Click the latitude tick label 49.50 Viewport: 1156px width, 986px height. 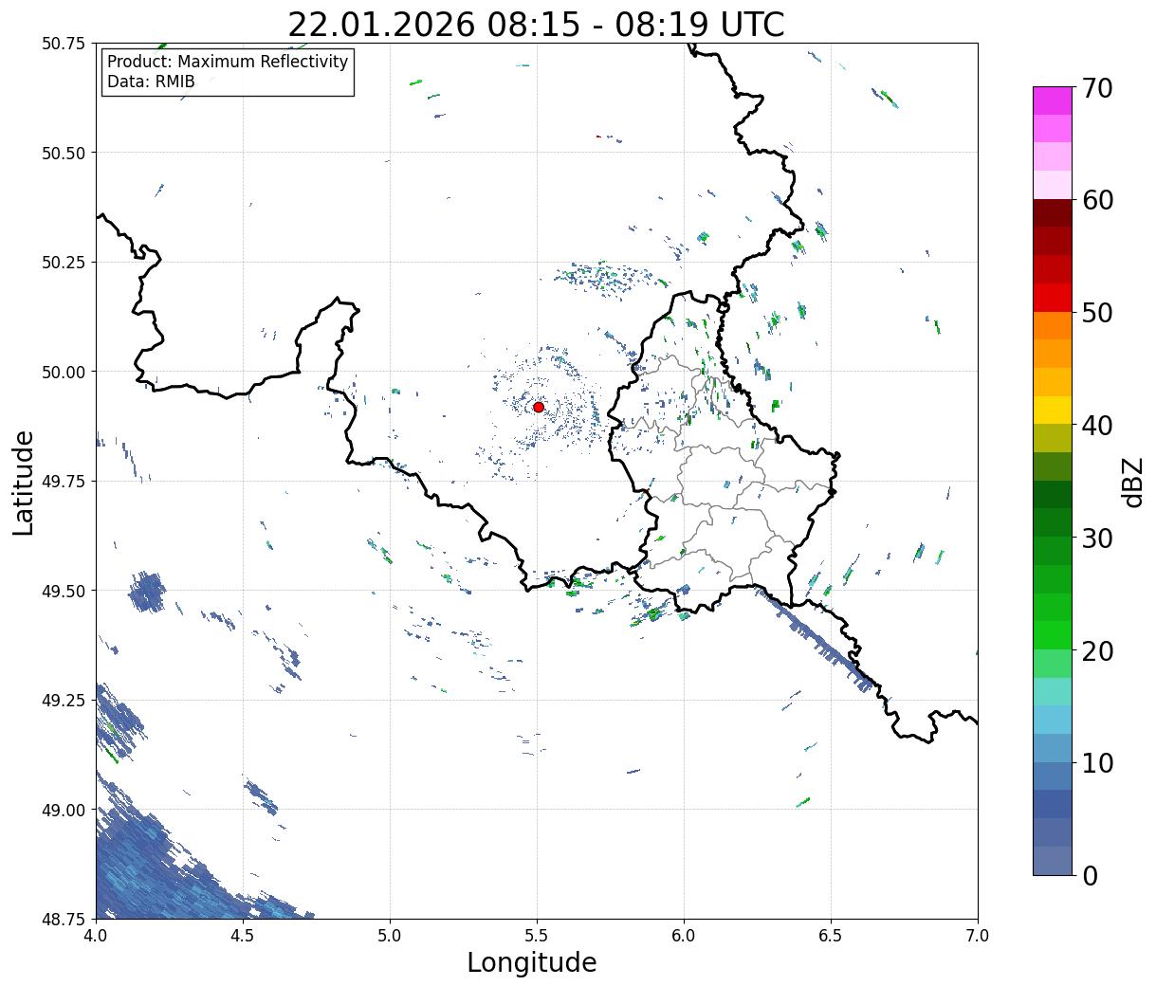tap(63, 591)
